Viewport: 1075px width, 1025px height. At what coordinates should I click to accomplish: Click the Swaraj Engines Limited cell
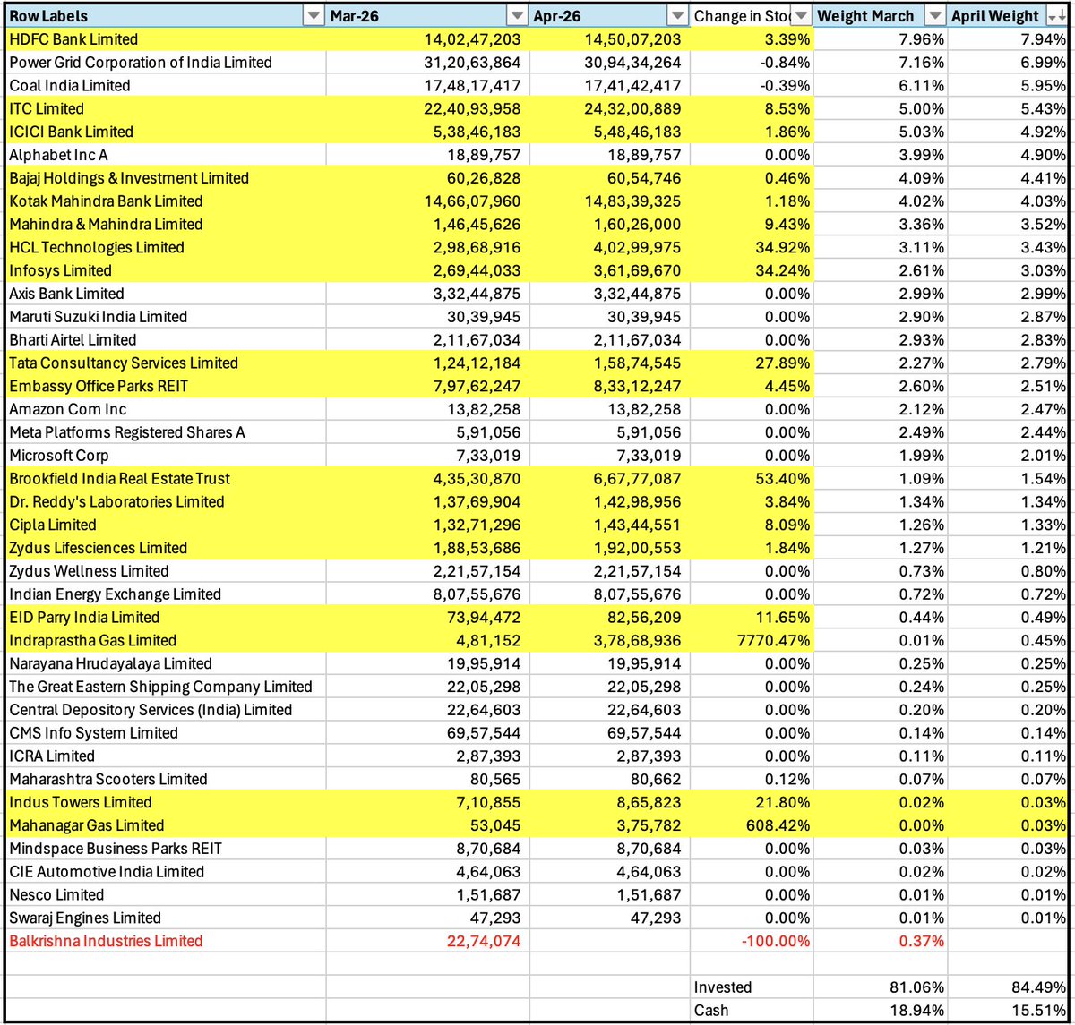tap(166, 918)
